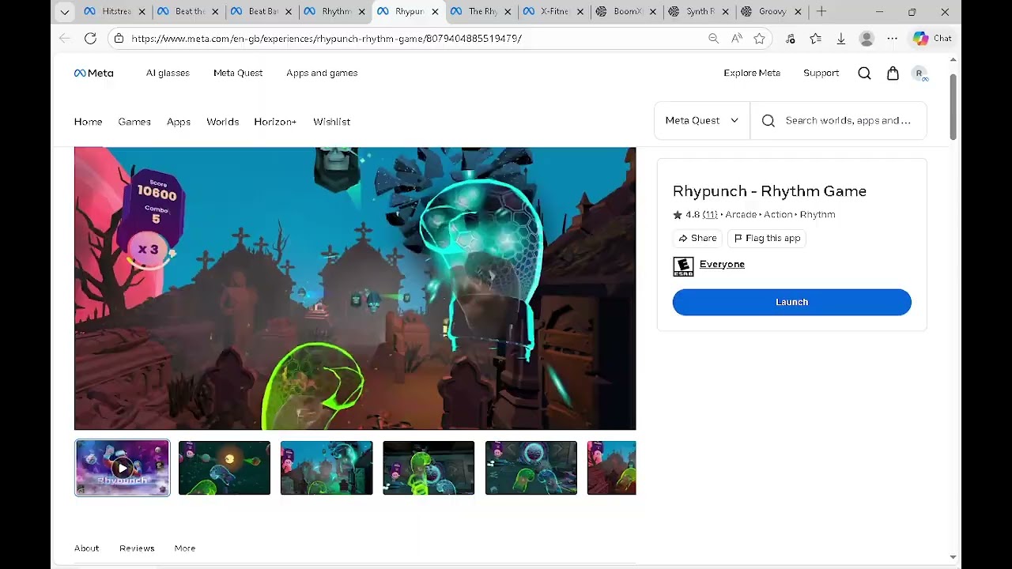Open the Everyone rating link
Image resolution: width=1012 pixels, height=569 pixels.
click(x=722, y=264)
